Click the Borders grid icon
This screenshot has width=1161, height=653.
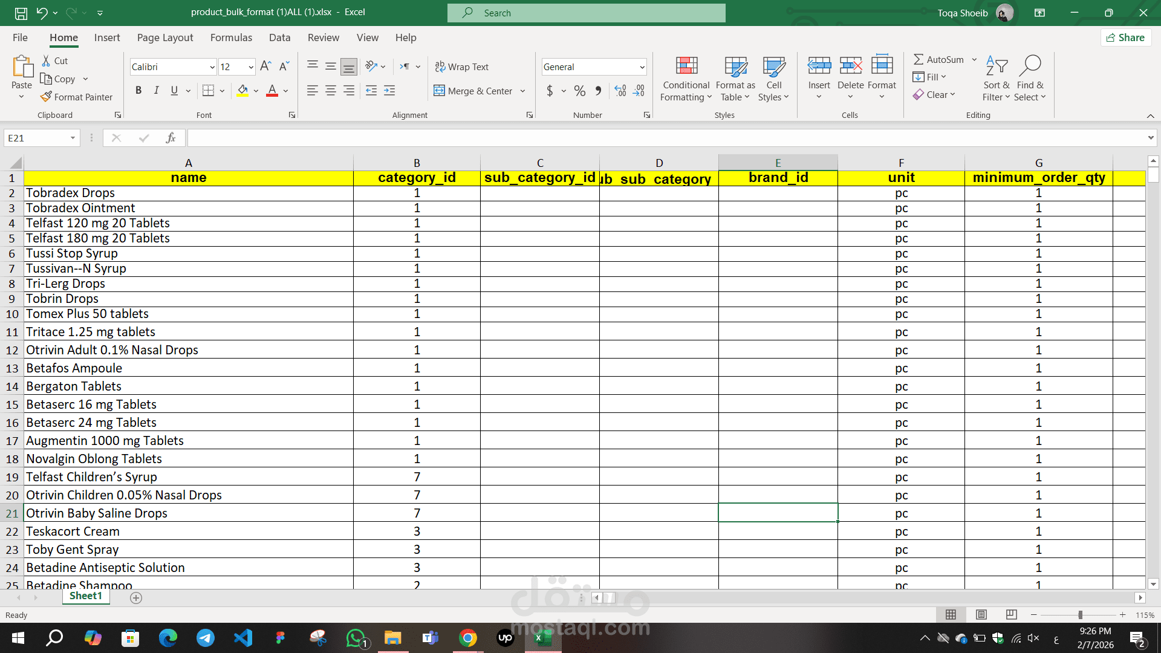[x=208, y=91]
